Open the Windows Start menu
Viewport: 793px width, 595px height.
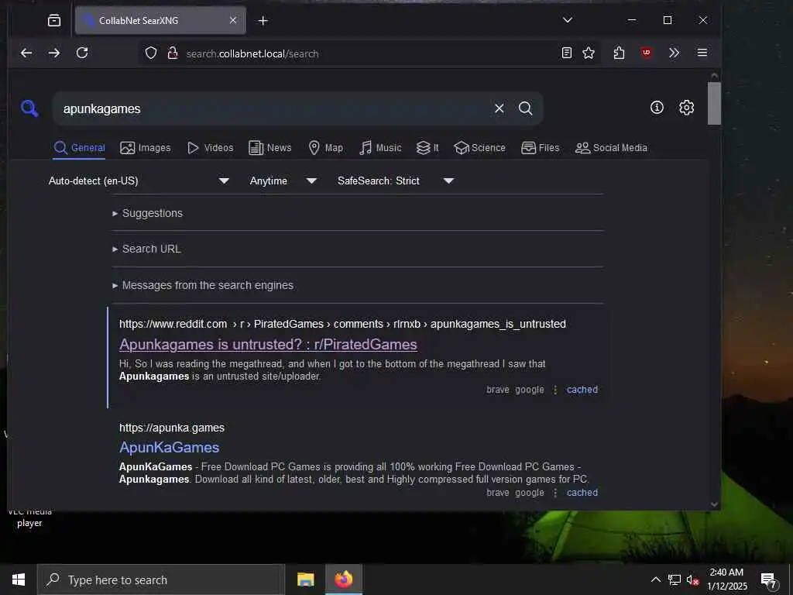click(19, 580)
